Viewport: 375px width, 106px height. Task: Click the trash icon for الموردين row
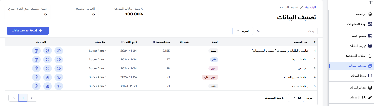point(36,68)
